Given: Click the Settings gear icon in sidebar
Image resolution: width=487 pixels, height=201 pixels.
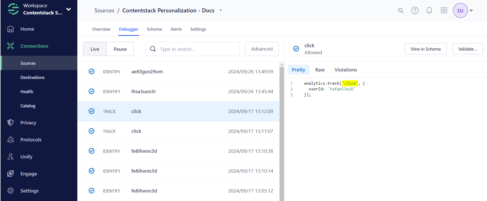Looking at the screenshot, I should click(10, 191).
